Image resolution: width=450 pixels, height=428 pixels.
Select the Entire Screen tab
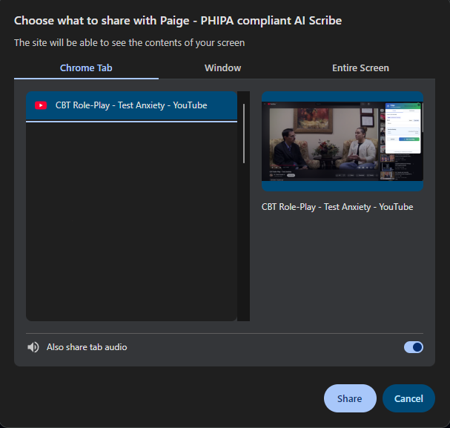[x=360, y=68]
